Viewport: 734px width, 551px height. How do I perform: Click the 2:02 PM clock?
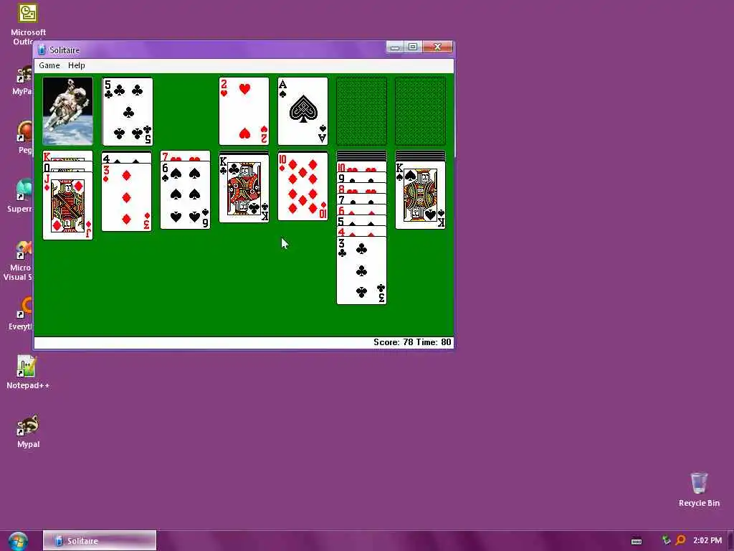pos(707,540)
